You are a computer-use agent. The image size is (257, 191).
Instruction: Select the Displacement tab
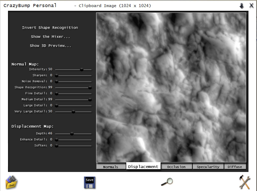[x=143, y=166]
